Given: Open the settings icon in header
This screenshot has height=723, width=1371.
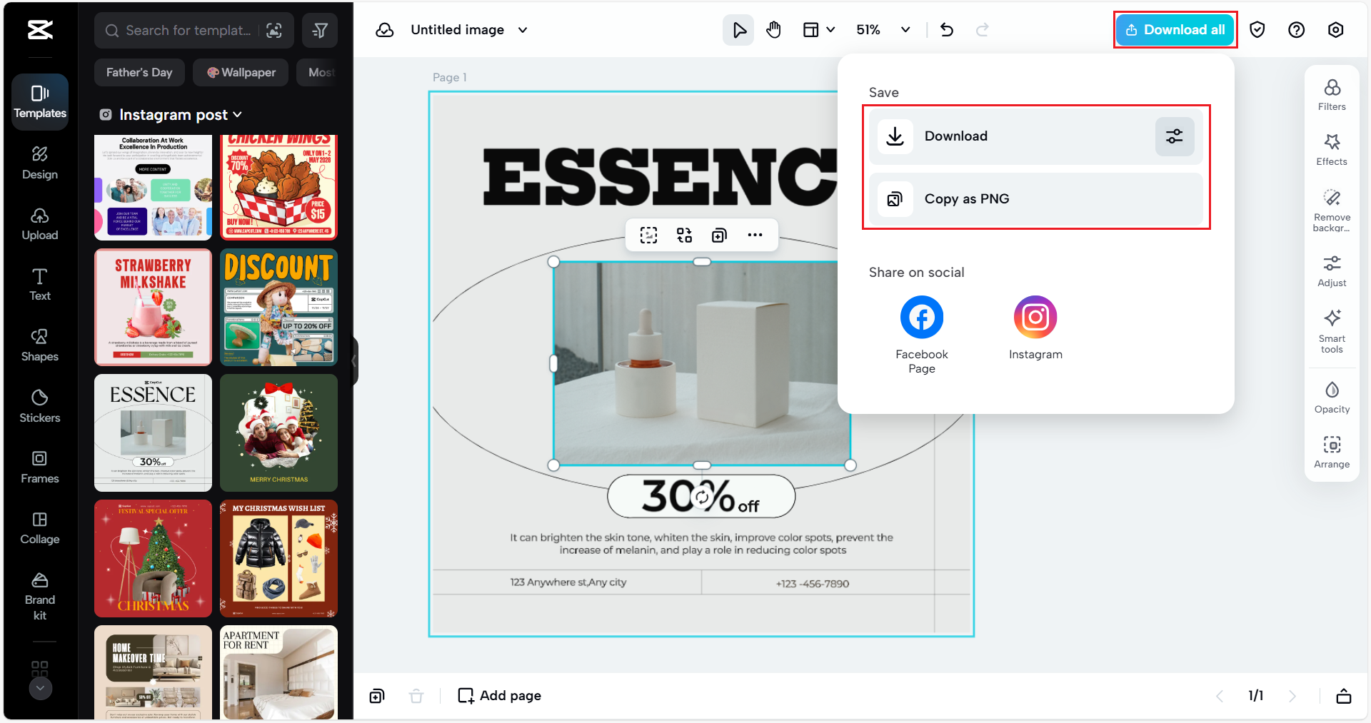Looking at the screenshot, I should click(x=1336, y=30).
